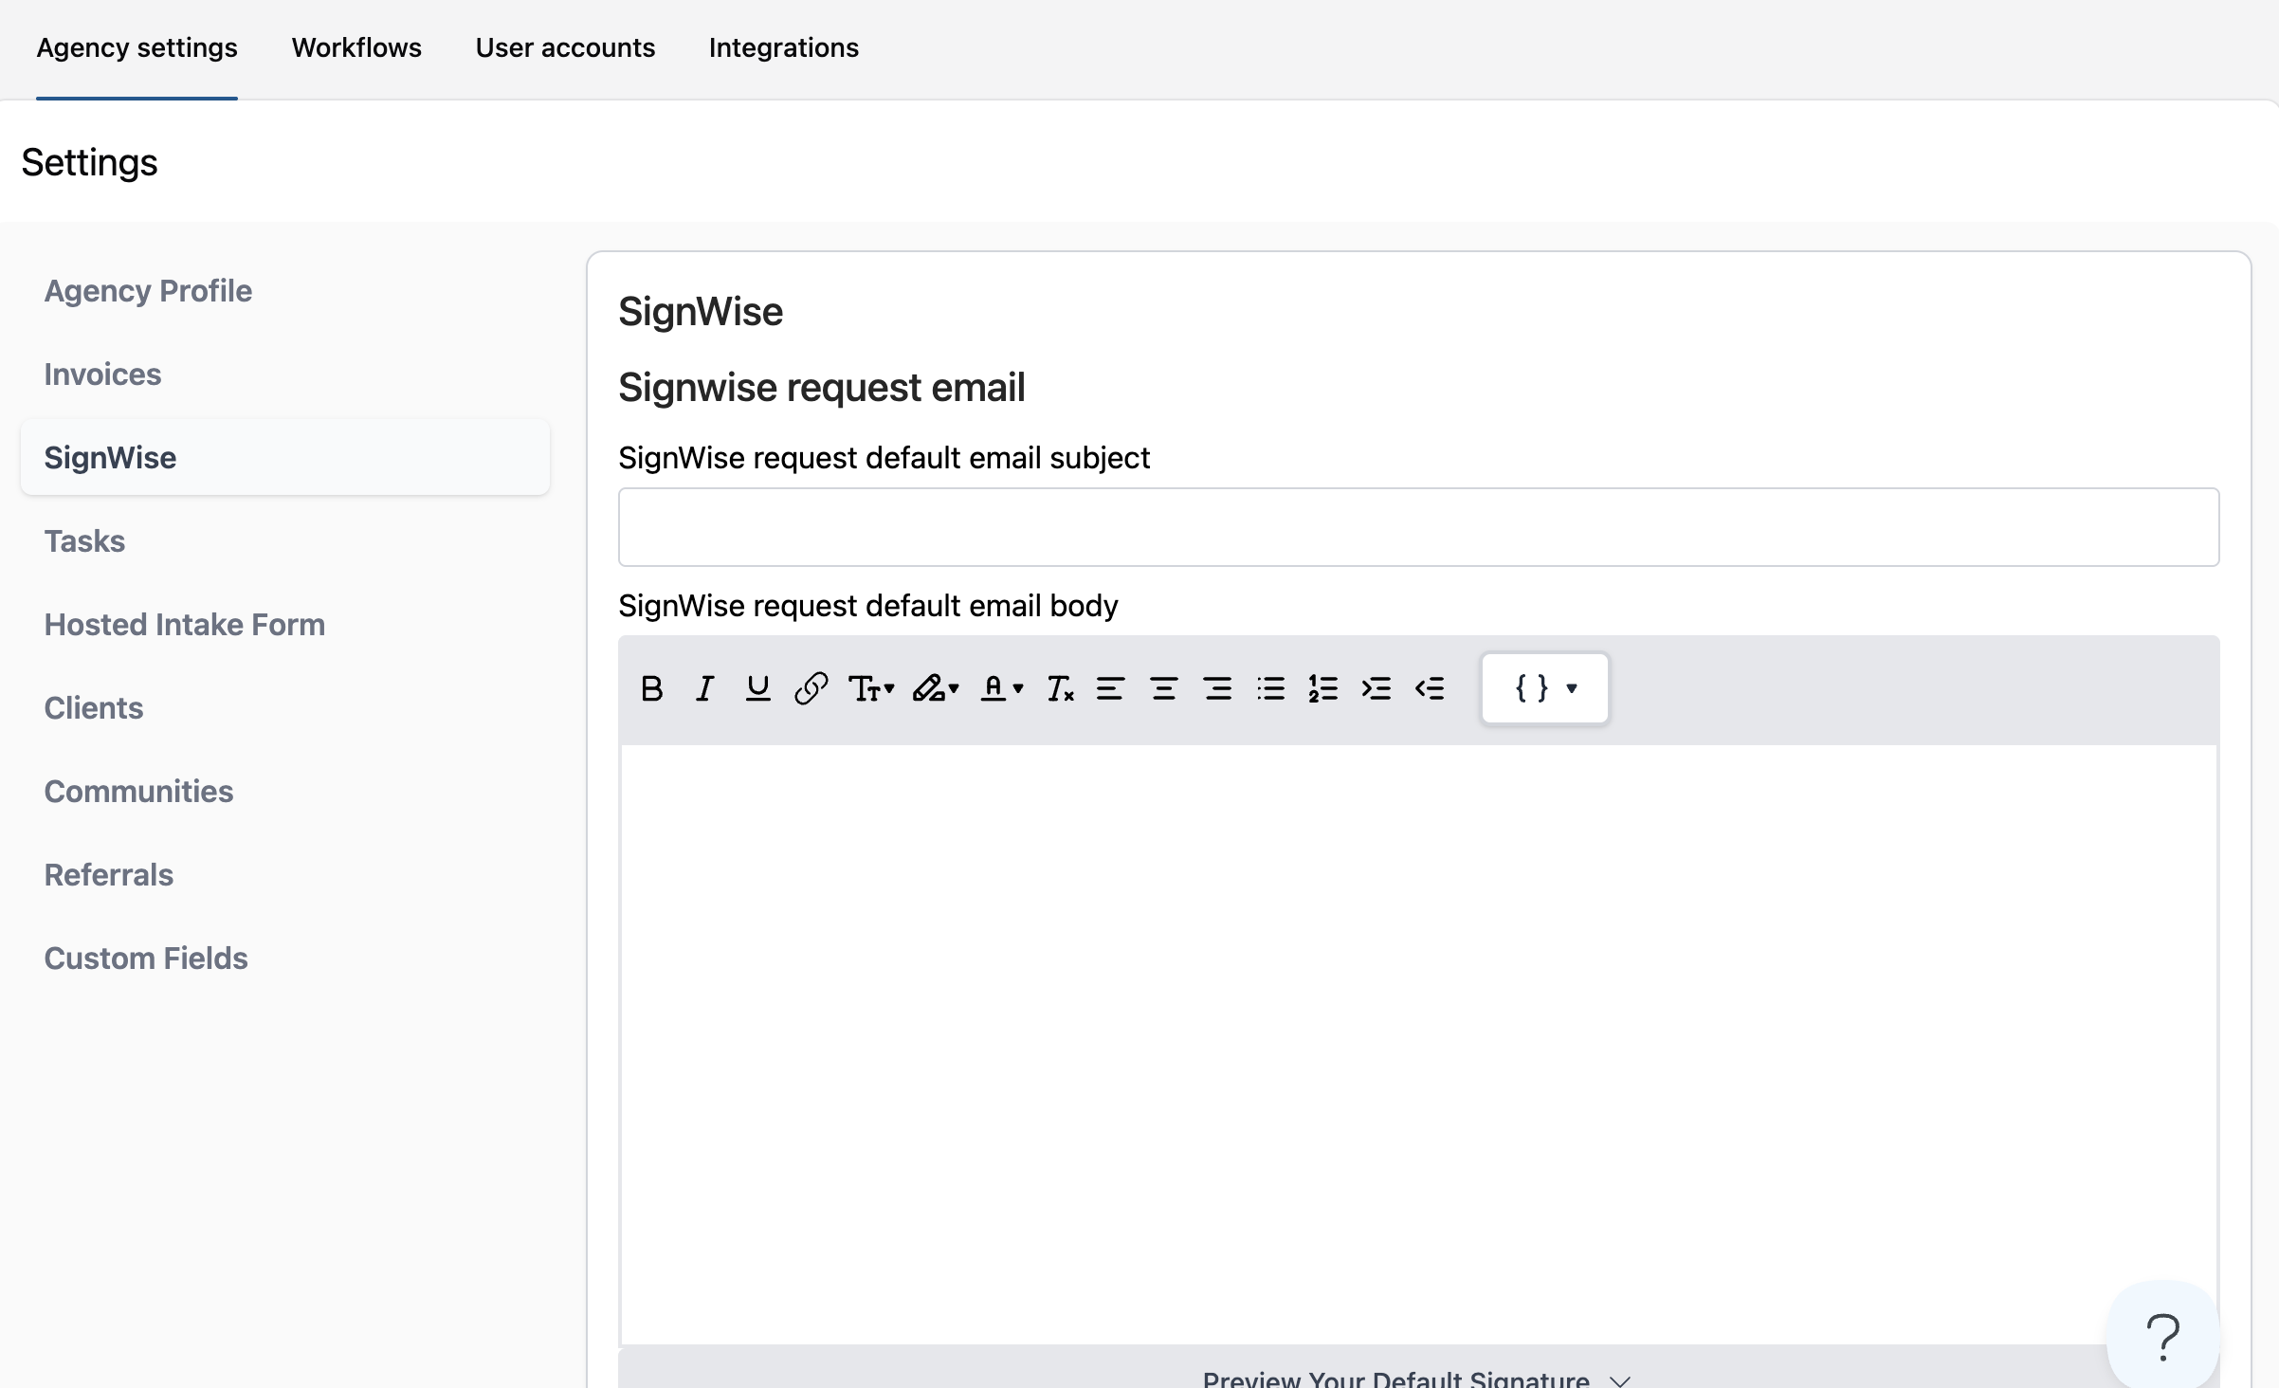Open the curly braces variables dropdown

point(1544,688)
